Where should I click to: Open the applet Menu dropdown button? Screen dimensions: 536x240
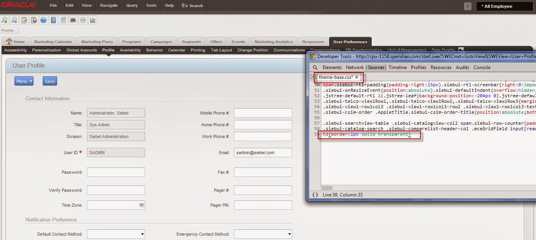(x=24, y=81)
